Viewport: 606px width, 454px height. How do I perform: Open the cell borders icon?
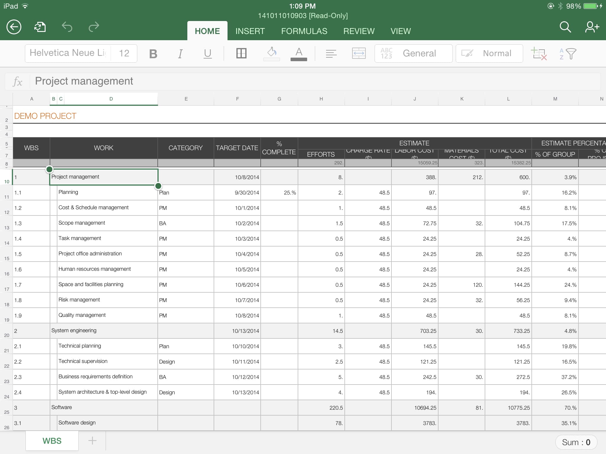point(241,53)
